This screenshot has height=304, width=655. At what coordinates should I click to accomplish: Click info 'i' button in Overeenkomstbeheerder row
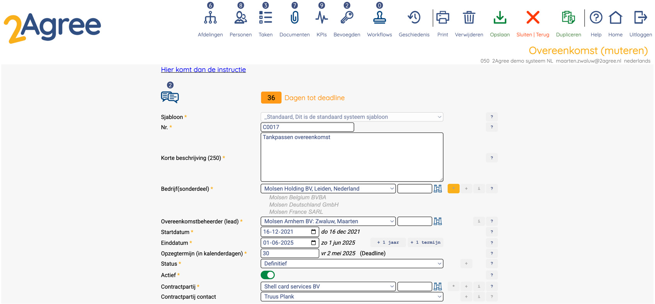(x=479, y=221)
